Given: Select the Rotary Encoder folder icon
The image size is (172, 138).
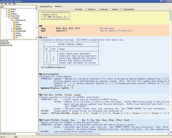Looking at the screenshot, I should click(14, 31).
